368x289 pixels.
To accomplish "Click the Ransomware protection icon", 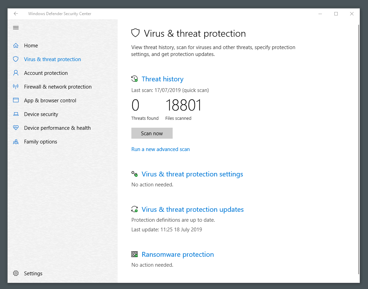I will 134,254.
